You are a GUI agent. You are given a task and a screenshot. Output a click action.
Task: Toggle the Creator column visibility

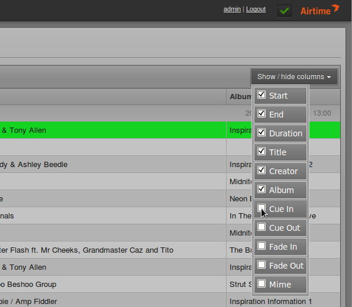click(x=261, y=170)
